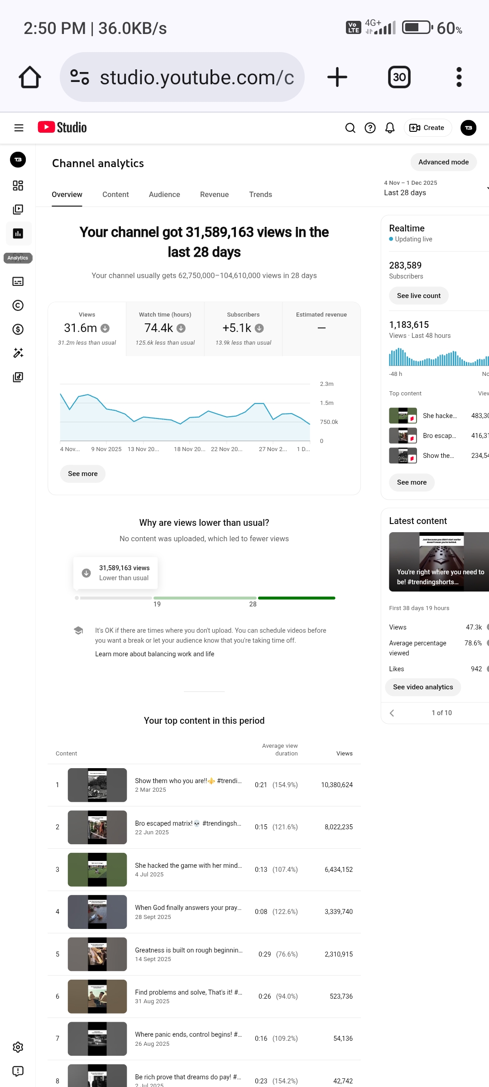Switch to the Revenue tab

[214, 195]
